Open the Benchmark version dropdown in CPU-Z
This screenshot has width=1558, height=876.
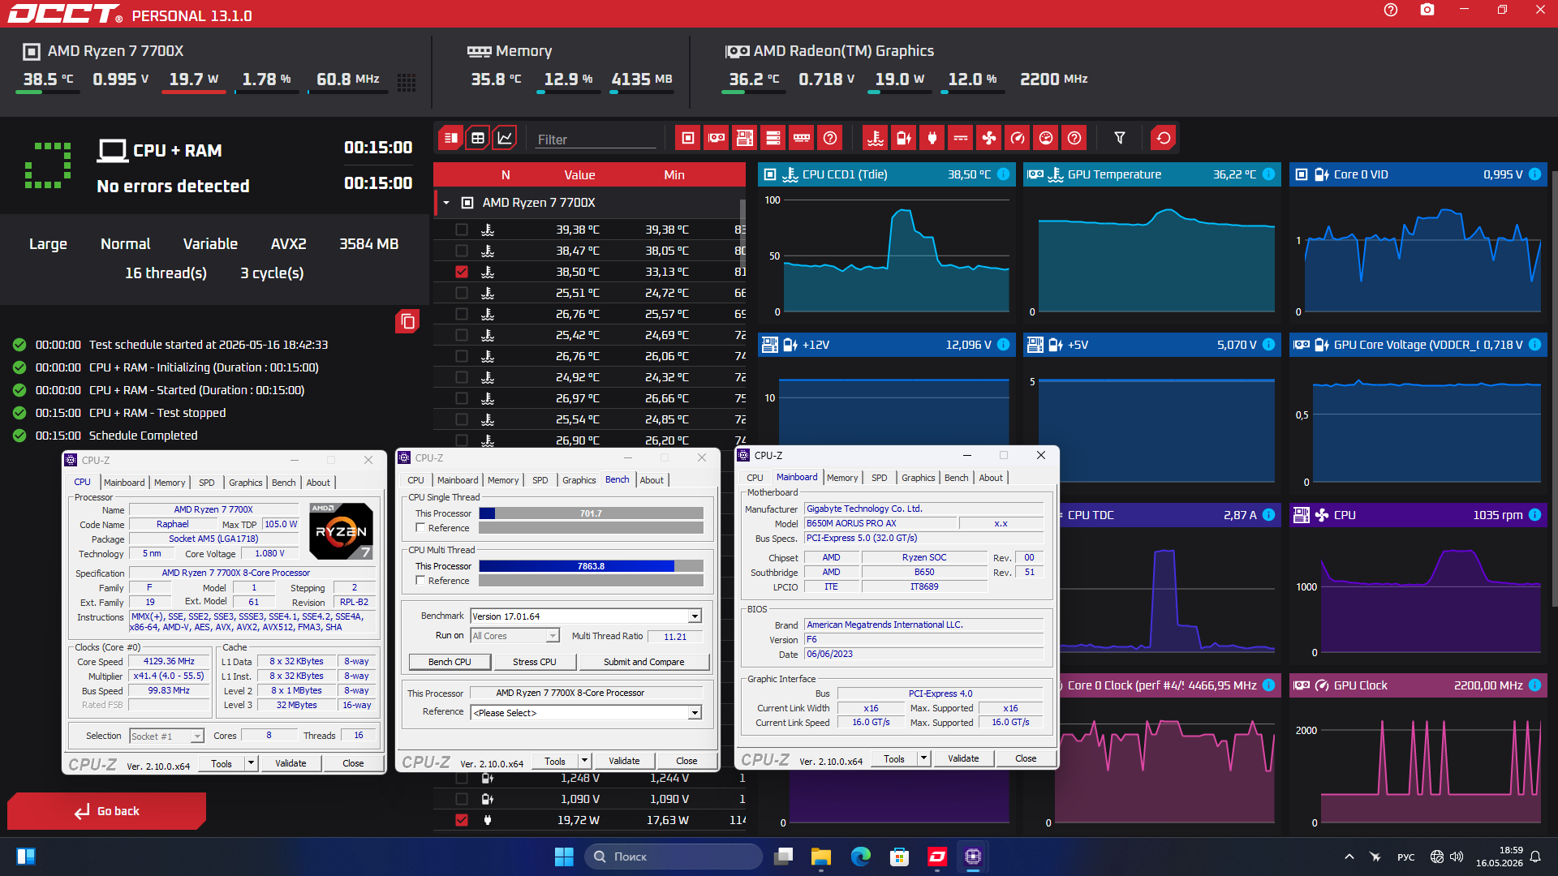(x=695, y=616)
